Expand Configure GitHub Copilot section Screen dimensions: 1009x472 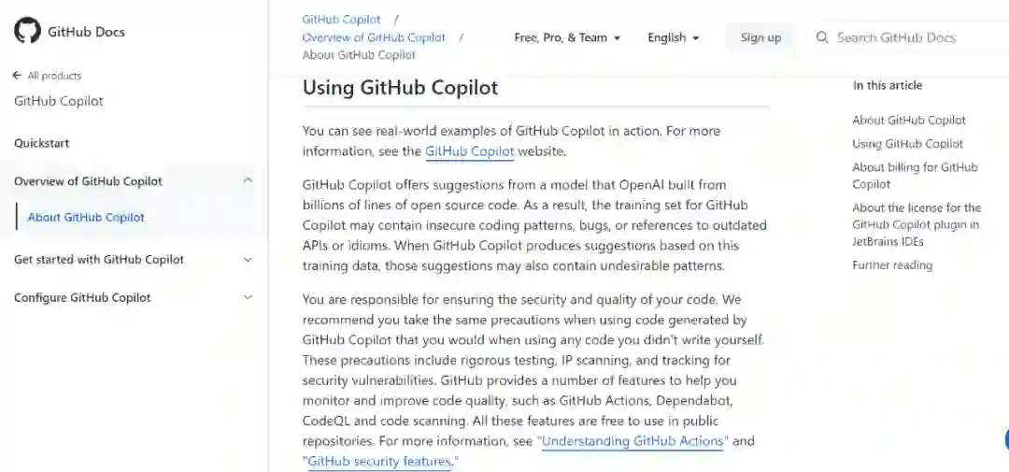248,298
